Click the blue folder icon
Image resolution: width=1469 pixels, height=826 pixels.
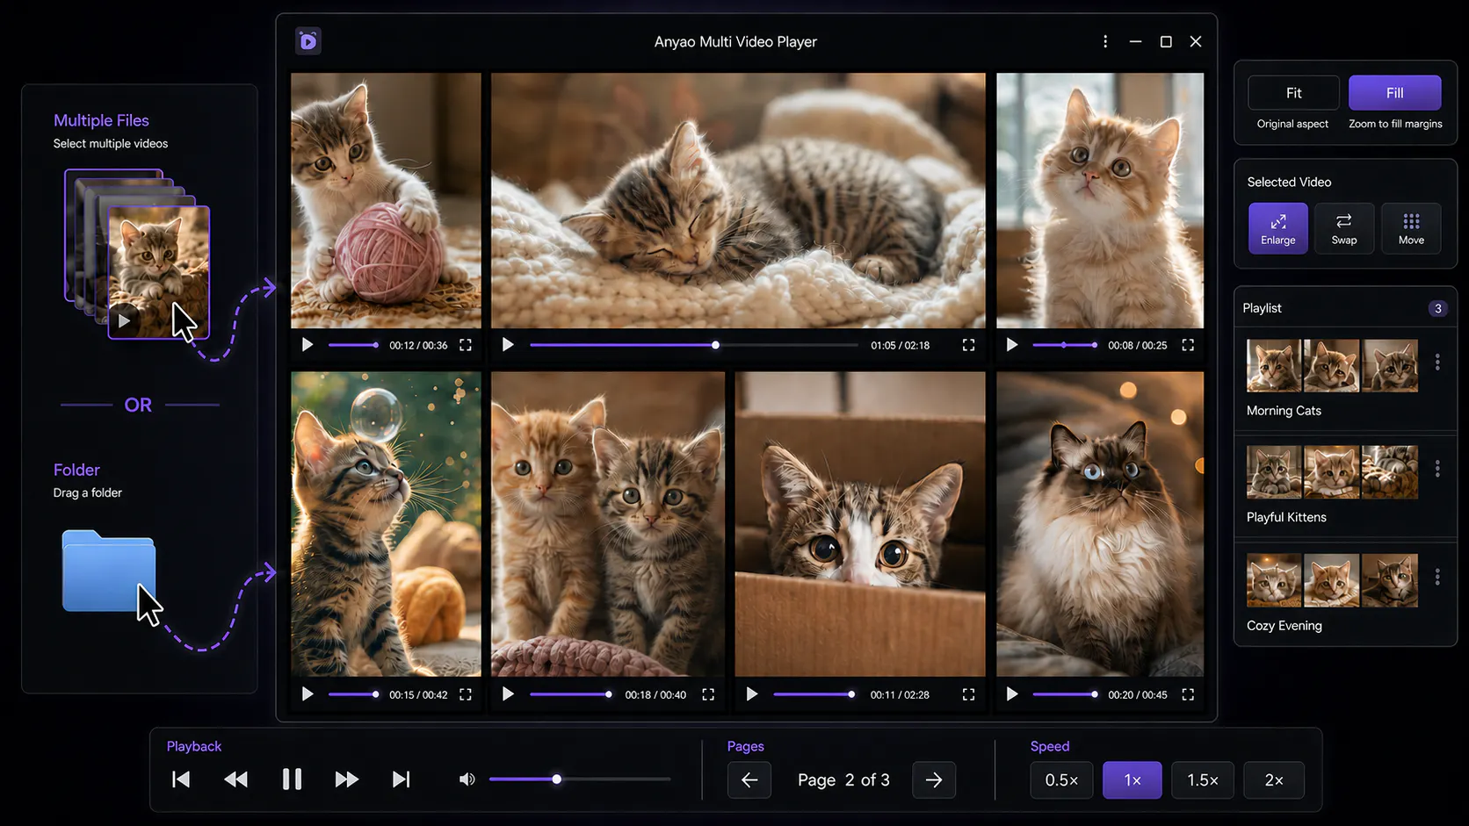[x=109, y=571]
